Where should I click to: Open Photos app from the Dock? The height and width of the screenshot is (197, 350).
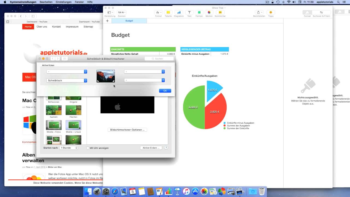coord(204,191)
